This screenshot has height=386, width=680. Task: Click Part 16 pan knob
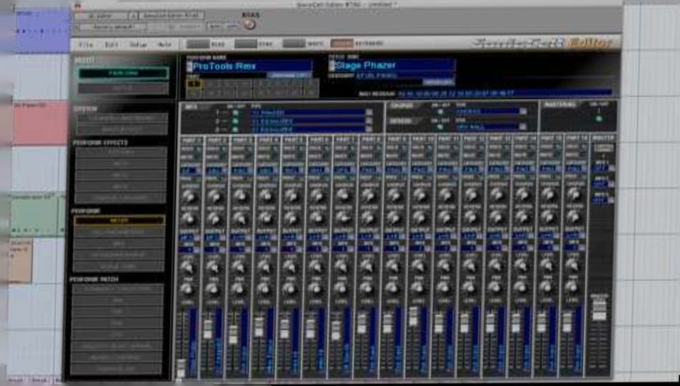570,286
